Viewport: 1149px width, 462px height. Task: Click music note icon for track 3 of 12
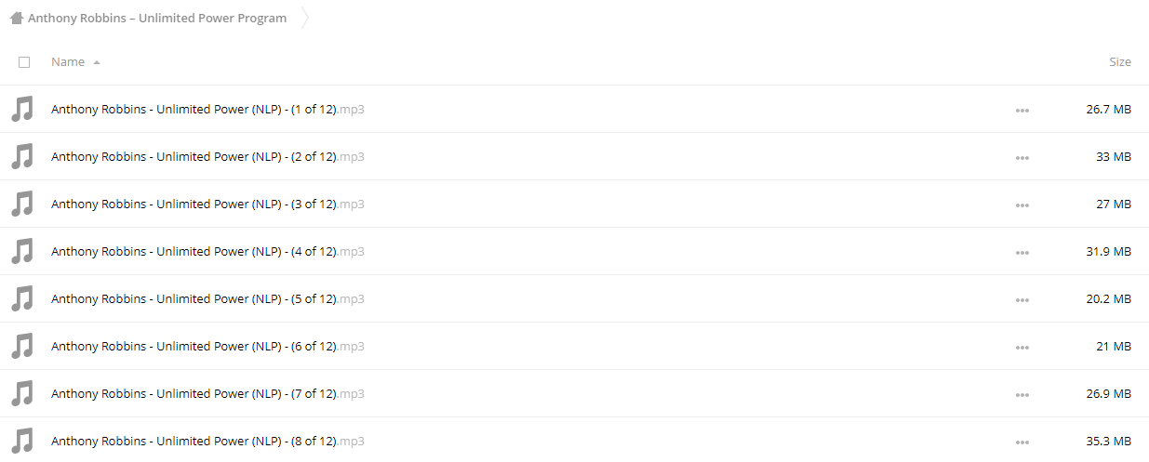click(21, 204)
